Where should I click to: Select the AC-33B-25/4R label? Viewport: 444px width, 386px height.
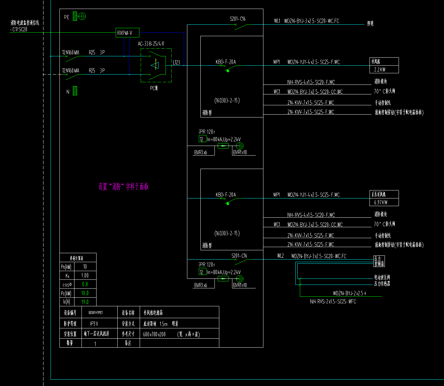point(151,44)
